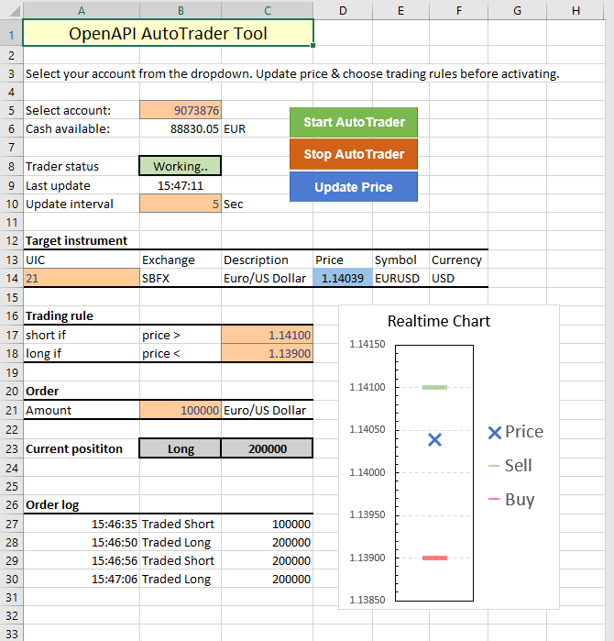614x641 pixels.
Task: Click the green Sell marker line in chart
Action: tap(434, 388)
